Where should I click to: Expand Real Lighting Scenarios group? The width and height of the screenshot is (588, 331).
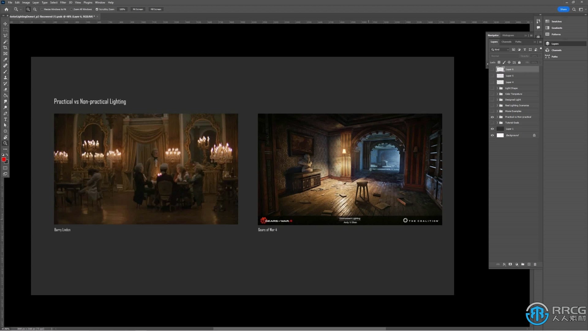point(497,105)
